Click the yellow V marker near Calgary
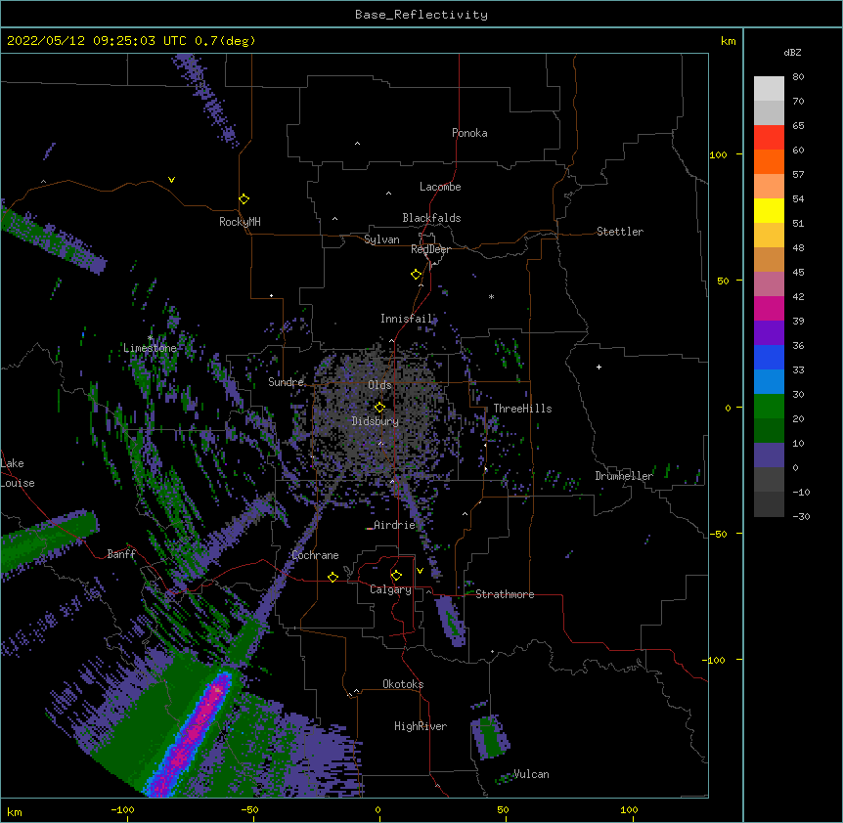This screenshot has height=823, width=843. 420,571
